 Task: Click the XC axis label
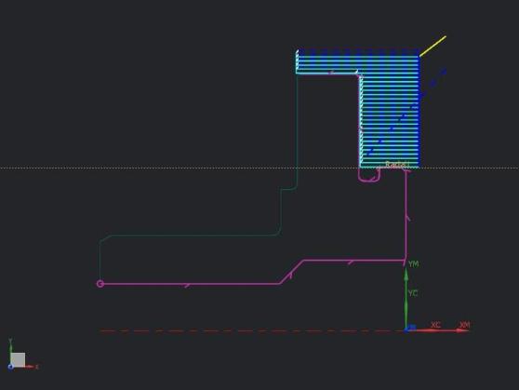pyautogui.click(x=435, y=325)
